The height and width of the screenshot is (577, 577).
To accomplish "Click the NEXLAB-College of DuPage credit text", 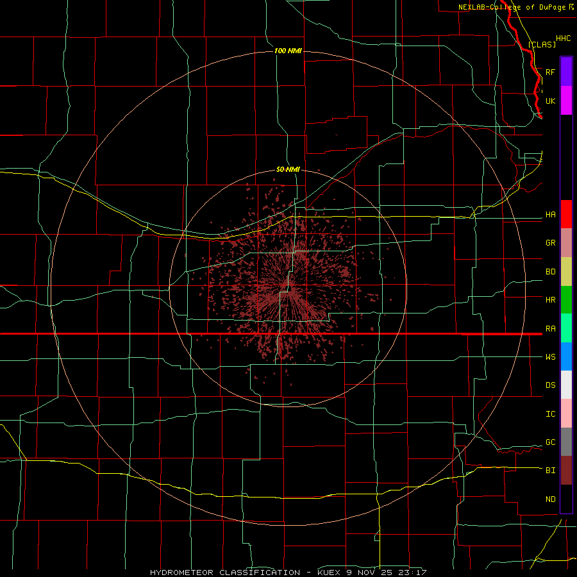I will 512,7.
